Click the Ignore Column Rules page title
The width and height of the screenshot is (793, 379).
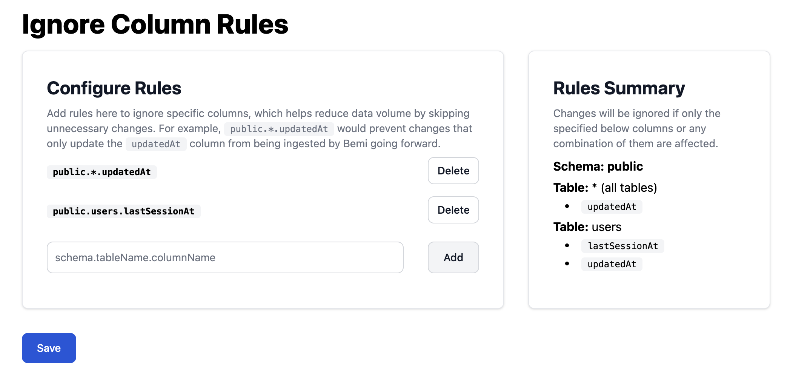[155, 25]
